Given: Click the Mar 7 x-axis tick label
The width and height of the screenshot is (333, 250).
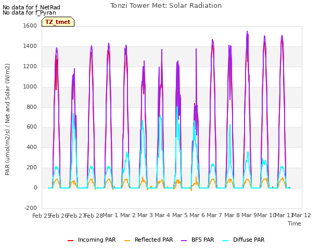Looking at the screenshot, I should tap(214, 215).
